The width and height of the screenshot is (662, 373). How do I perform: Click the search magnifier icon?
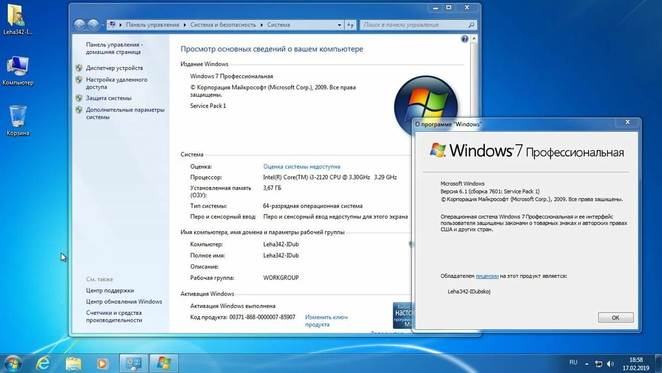pyautogui.click(x=471, y=25)
